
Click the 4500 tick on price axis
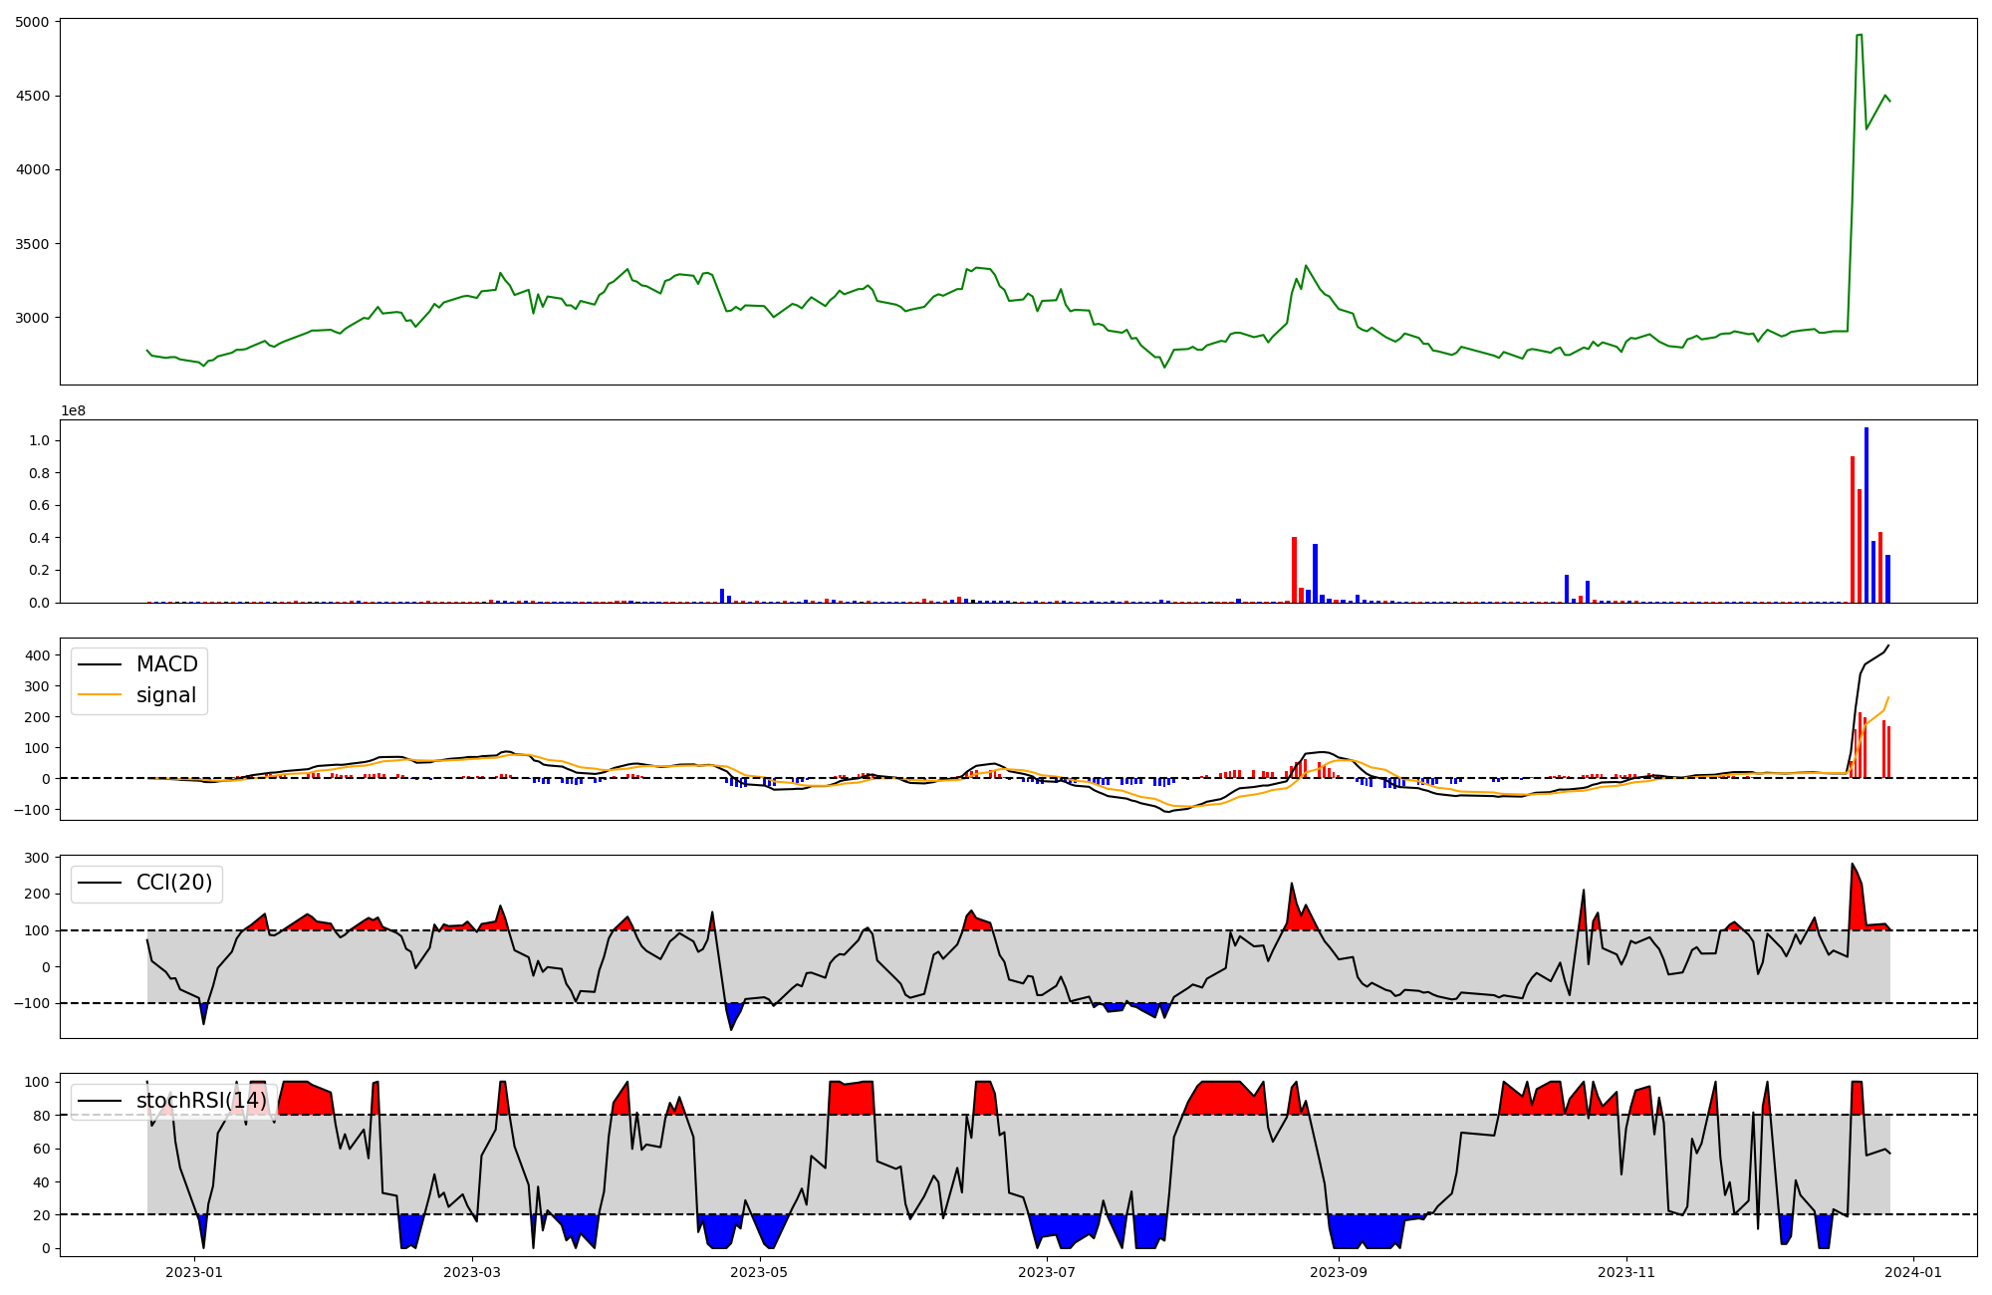coord(32,97)
